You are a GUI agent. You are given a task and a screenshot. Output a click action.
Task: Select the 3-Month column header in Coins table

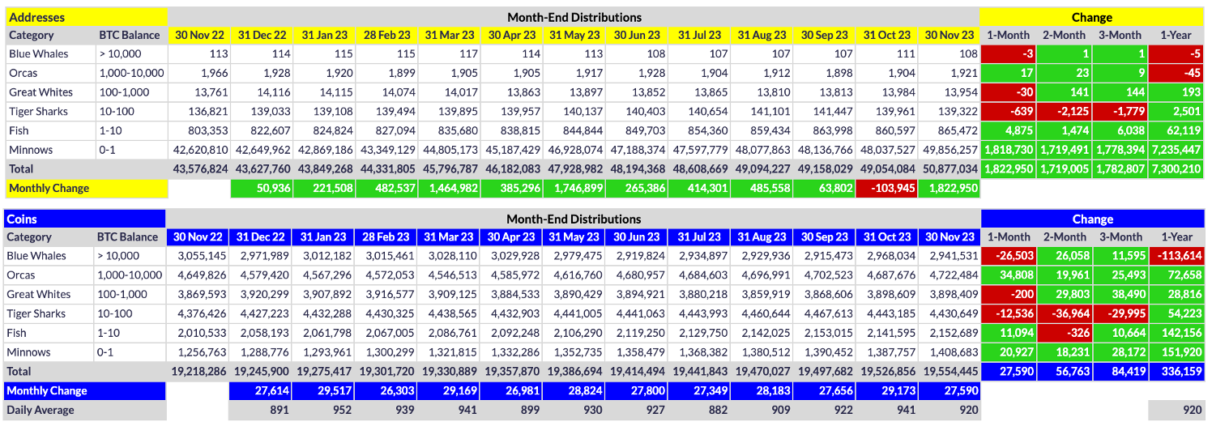[x=1120, y=237]
